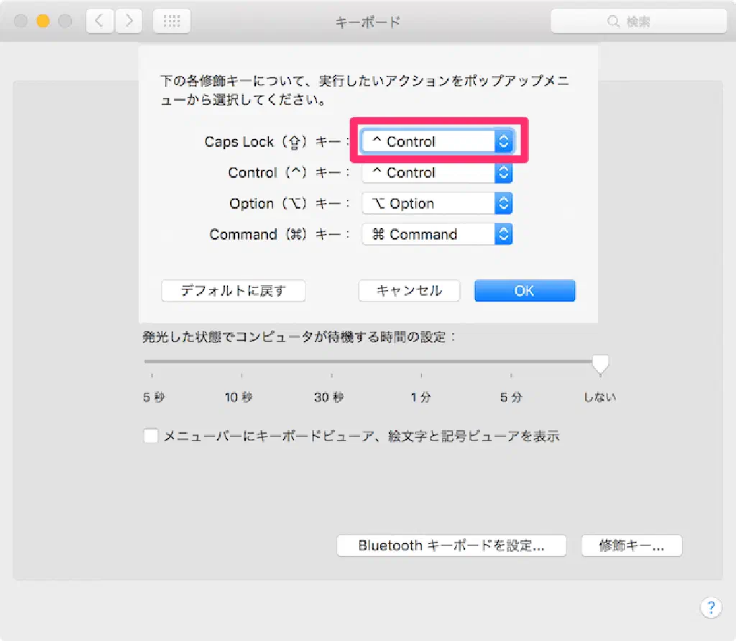Open the Control key action dropdown
The image size is (736, 641).
tap(437, 173)
